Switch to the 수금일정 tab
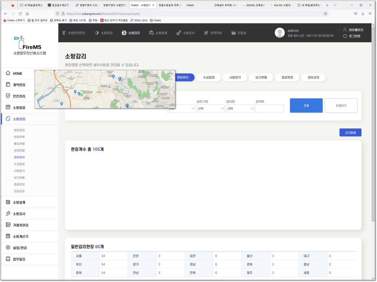Viewport: 377px width, 282px height. [209, 77]
